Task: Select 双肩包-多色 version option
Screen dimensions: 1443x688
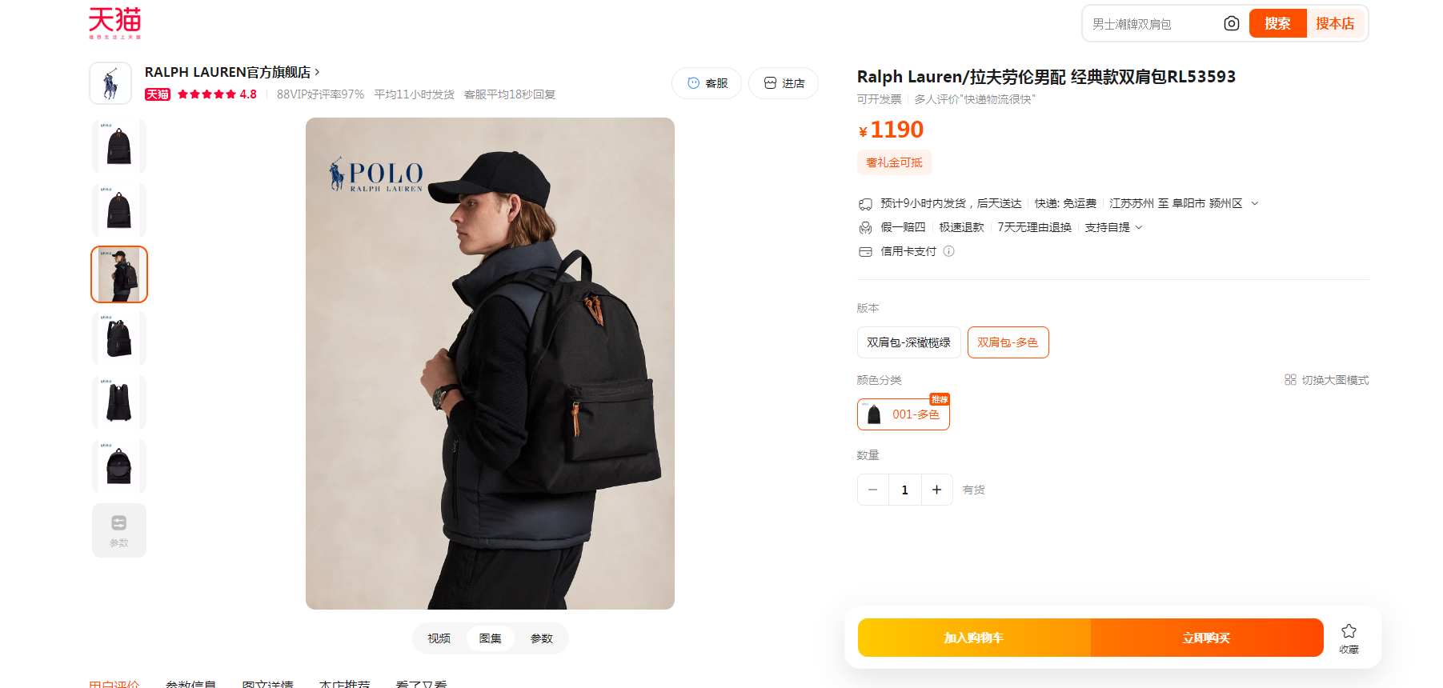Action: (1008, 342)
